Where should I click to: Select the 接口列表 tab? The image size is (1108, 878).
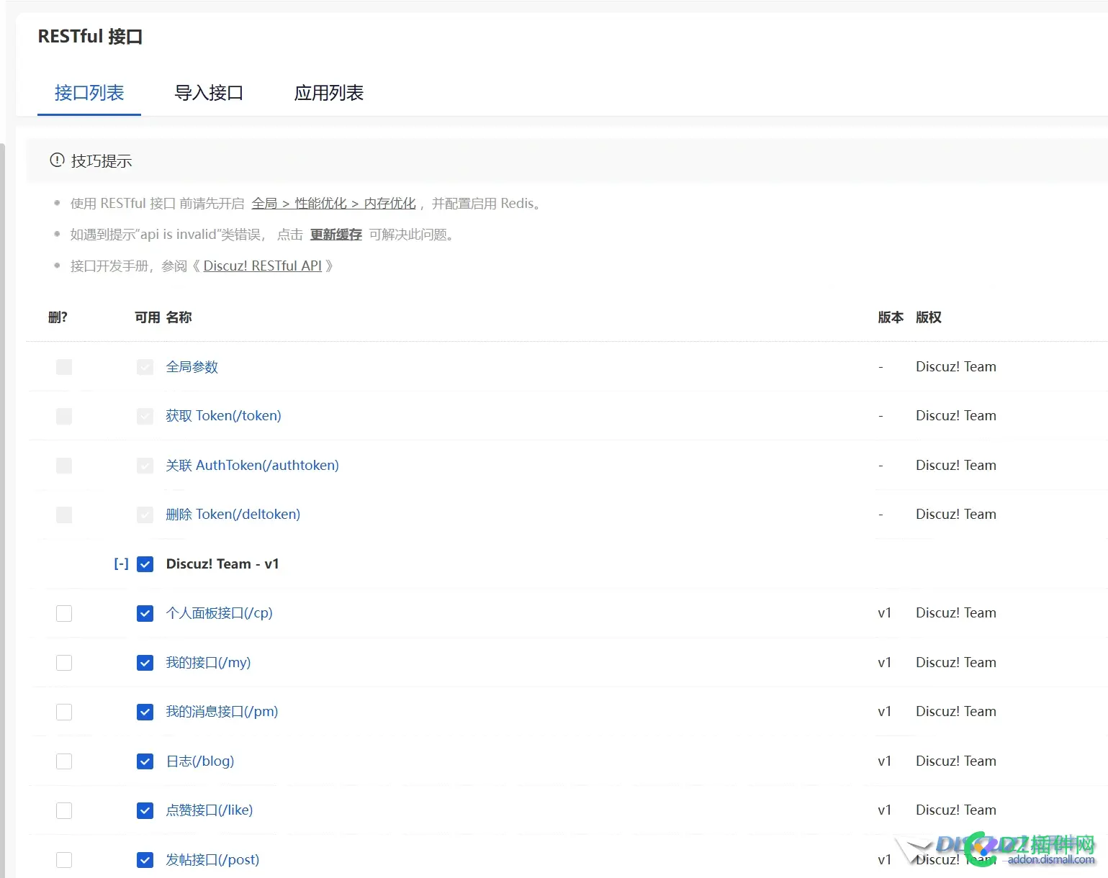[89, 93]
